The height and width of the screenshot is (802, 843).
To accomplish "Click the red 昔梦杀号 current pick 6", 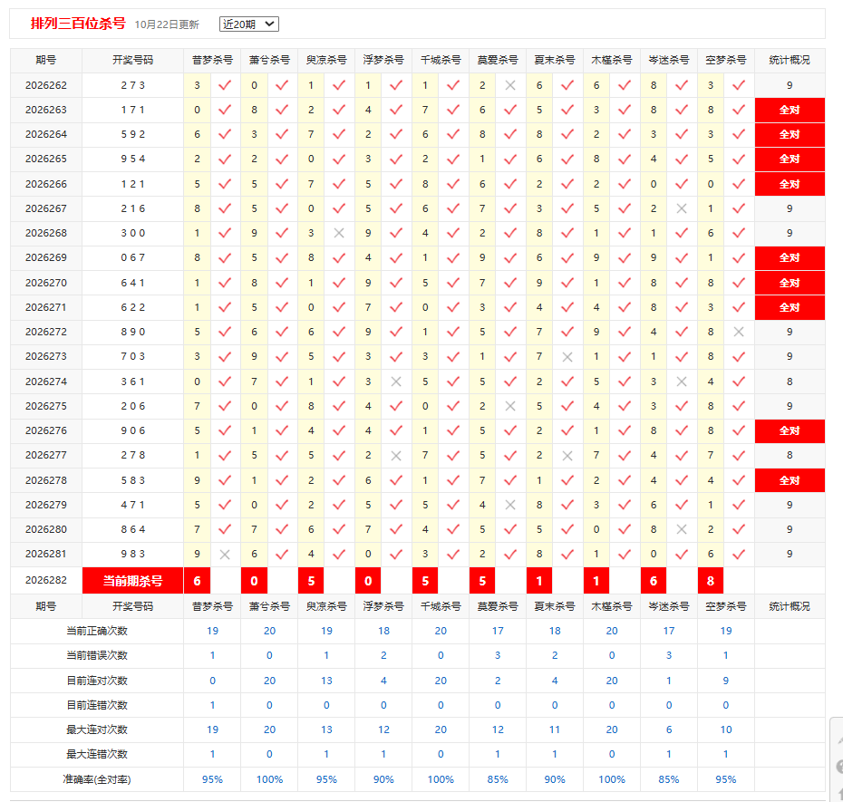I will click(x=198, y=581).
